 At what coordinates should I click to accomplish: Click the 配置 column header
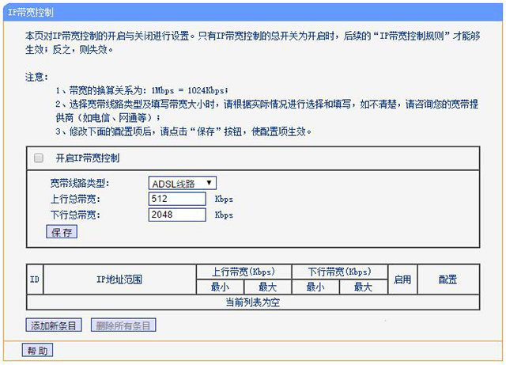click(x=447, y=279)
